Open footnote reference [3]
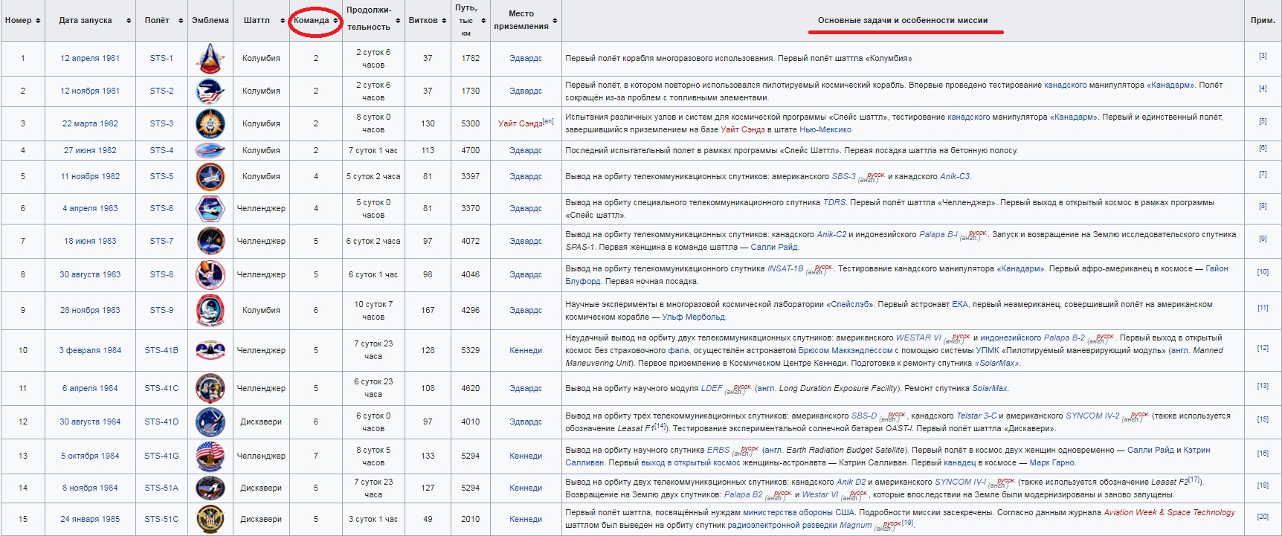 coord(1262,56)
